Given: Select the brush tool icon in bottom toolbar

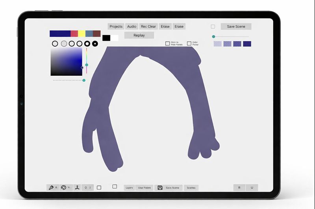Looking at the screenshot, I should pyautogui.click(x=51, y=188).
